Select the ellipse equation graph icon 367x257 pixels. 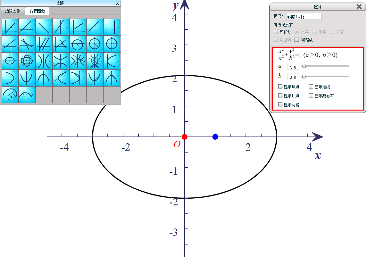[10, 61]
